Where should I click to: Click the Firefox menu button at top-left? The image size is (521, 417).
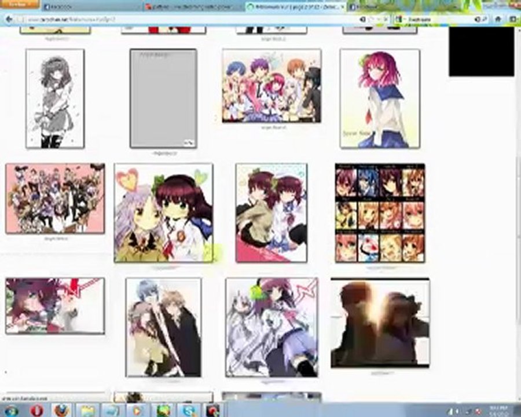20,4
